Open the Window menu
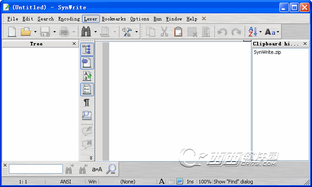The width and height of the screenshot is (312, 187). pyautogui.click(x=174, y=19)
